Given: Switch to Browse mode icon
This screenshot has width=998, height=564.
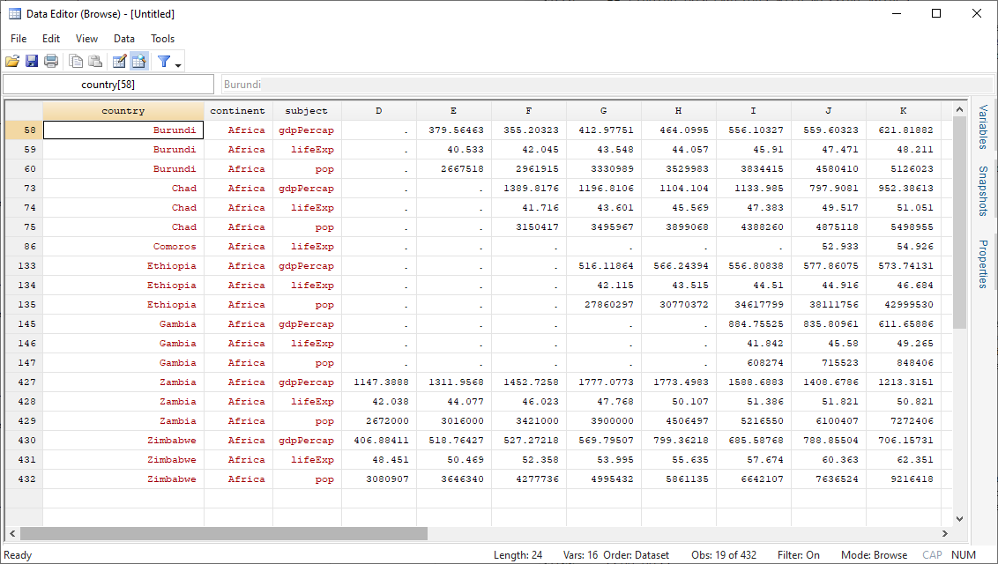Looking at the screenshot, I should pyautogui.click(x=138, y=61).
